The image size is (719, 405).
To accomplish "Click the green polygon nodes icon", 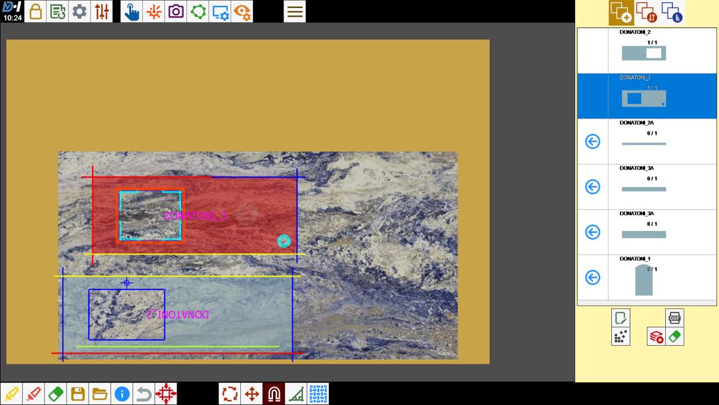I will pos(198,11).
